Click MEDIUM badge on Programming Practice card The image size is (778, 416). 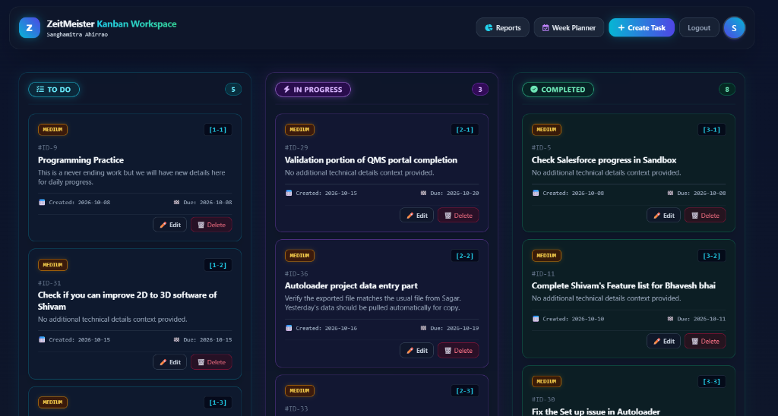52,129
